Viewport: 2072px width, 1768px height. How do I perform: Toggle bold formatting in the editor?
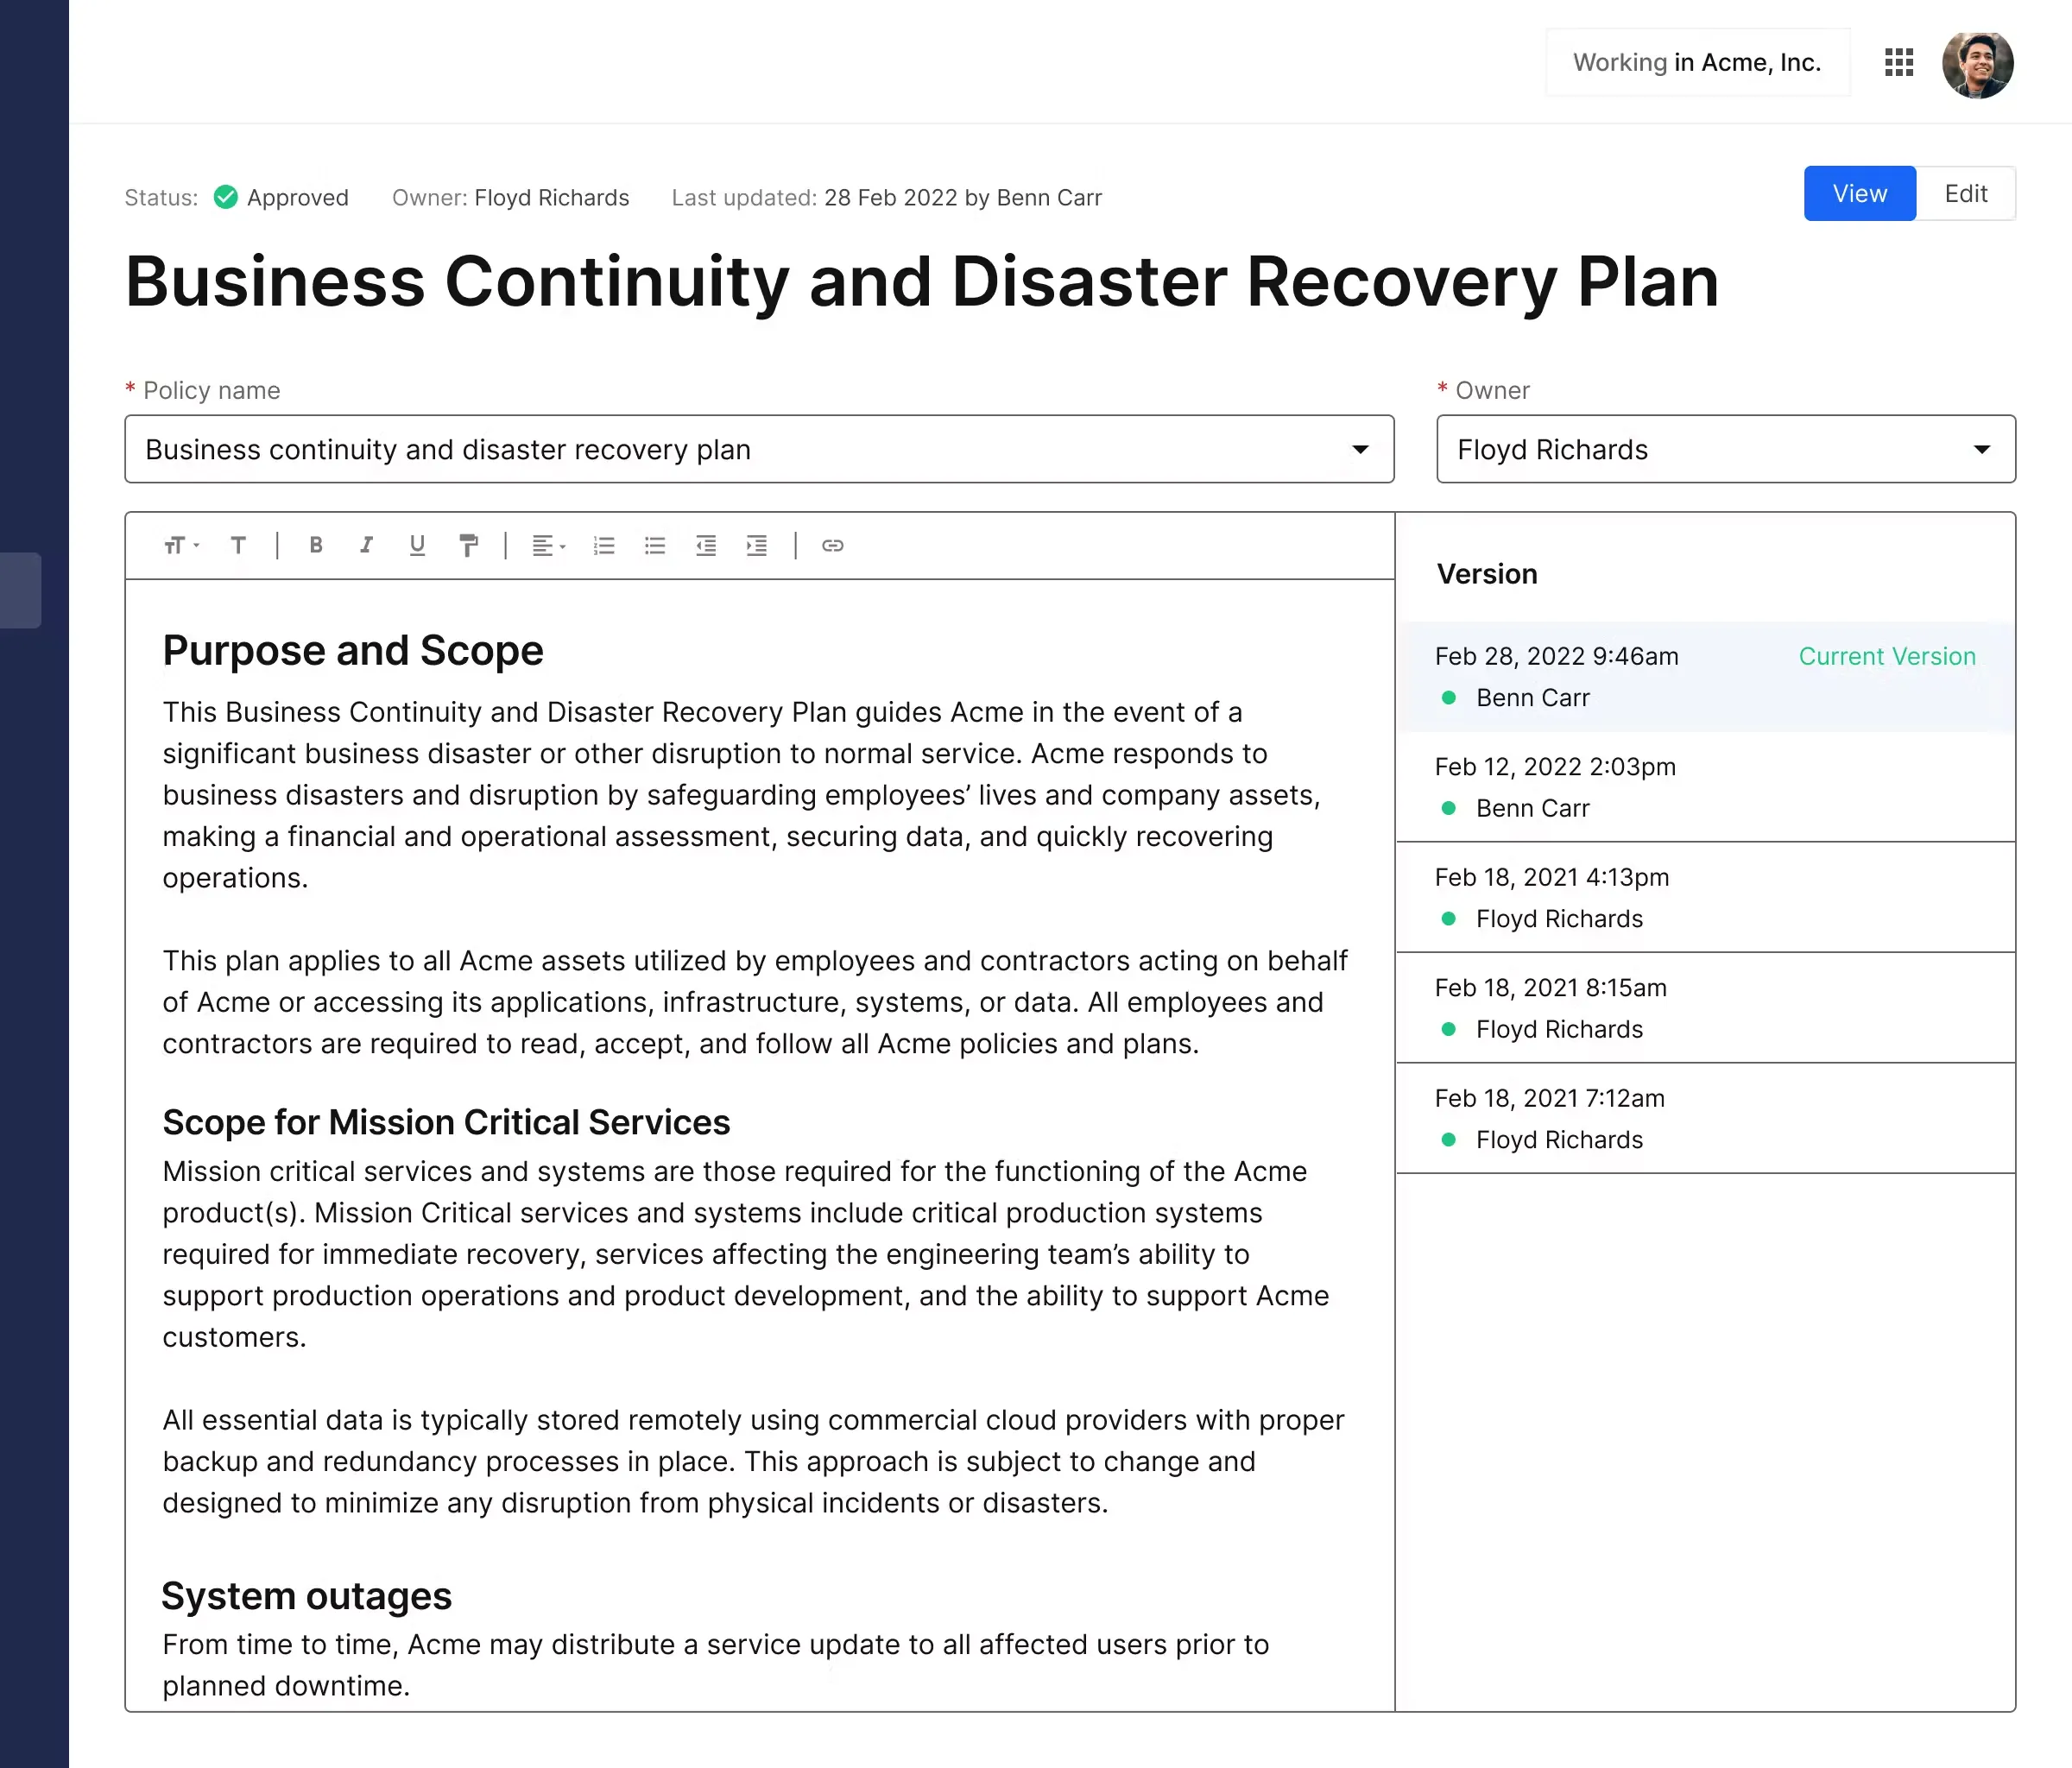click(x=316, y=545)
